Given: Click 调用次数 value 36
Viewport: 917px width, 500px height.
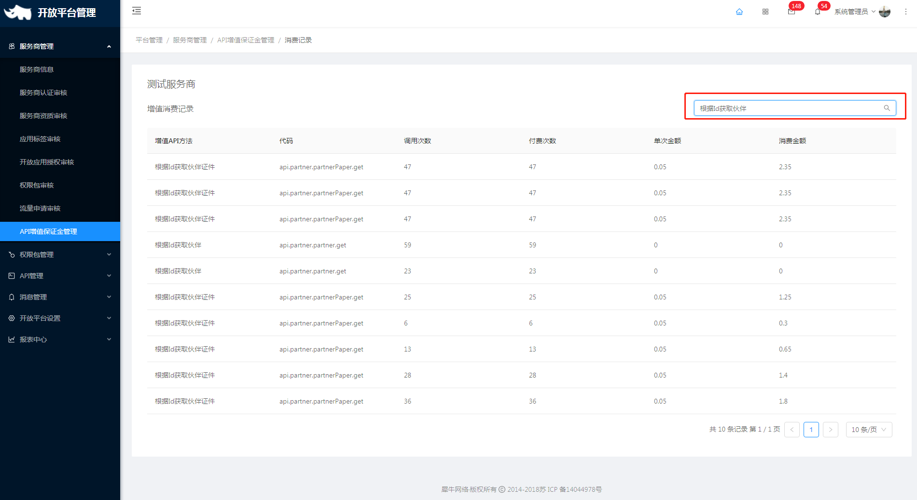Looking at the screenshot, I should pyautogui.click(x=408, y=401).
